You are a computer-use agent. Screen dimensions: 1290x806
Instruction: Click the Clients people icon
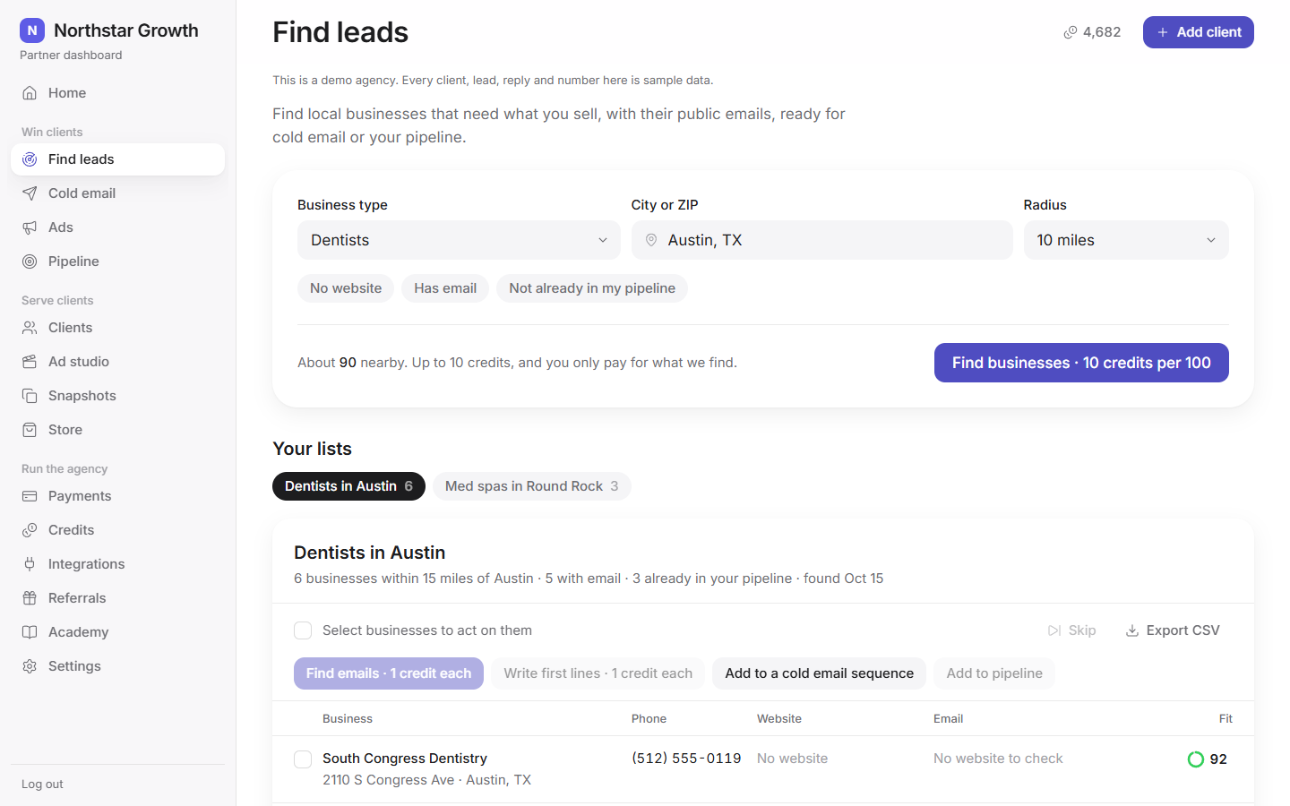point(30,328)
